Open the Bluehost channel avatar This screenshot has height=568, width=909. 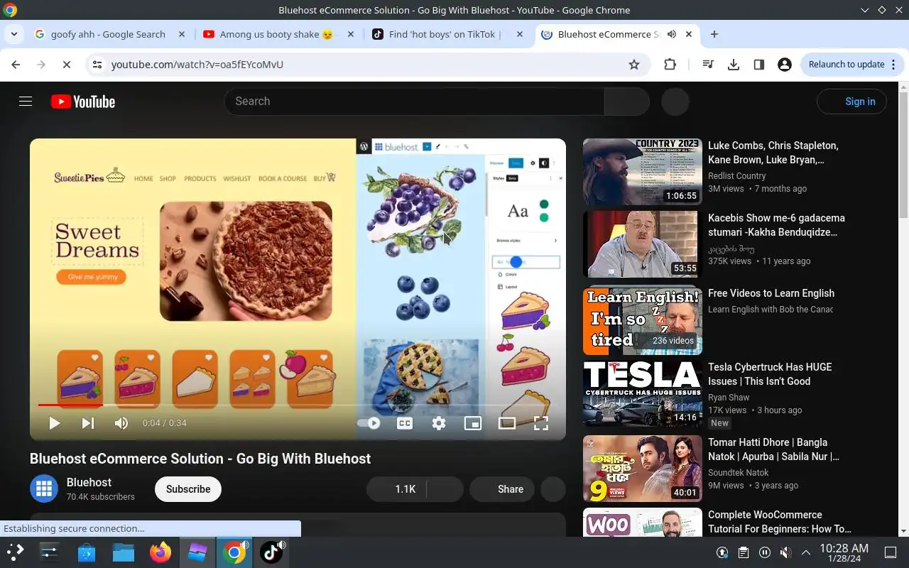click(44, 488)
